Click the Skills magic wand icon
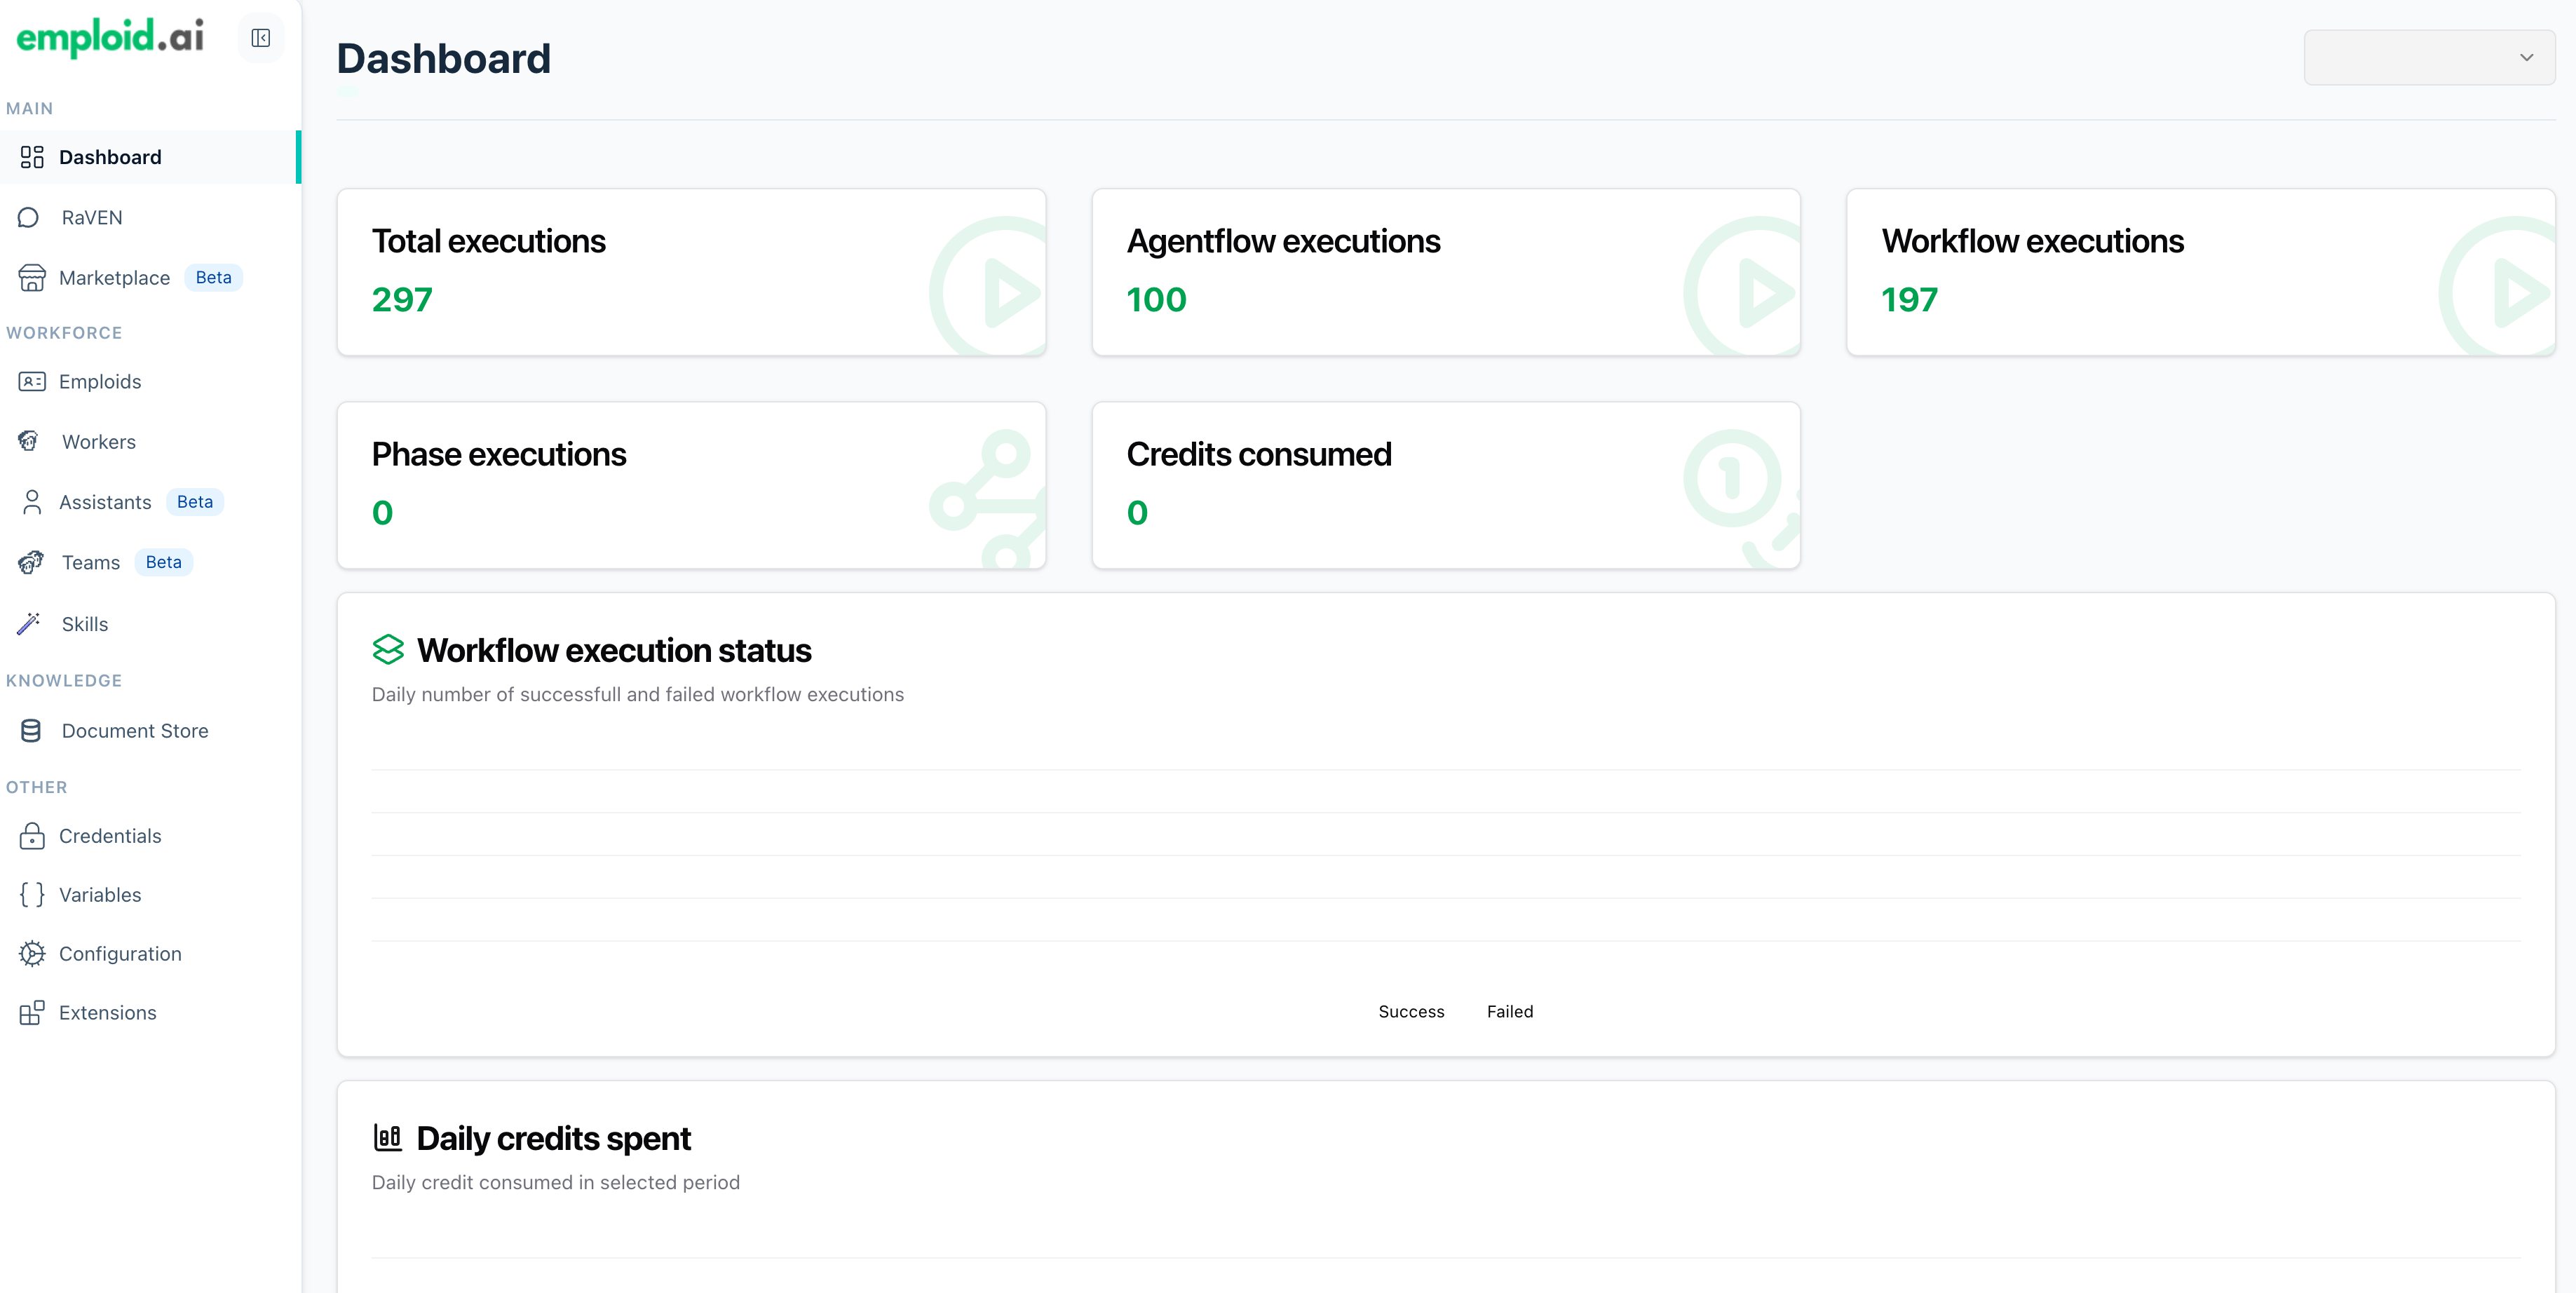 [29, 624]
